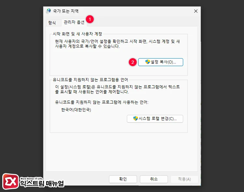The height and width of the screenshot is (192, 244).
Task: Select the 관리자 옵션 tab
Action: coord(74,22)
